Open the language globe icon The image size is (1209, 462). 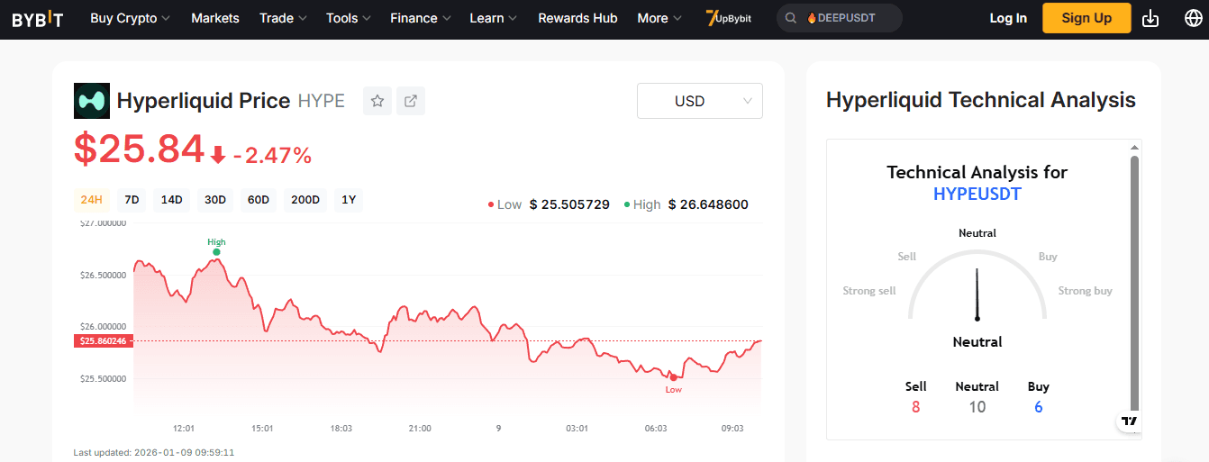(x=1193, y=18)
